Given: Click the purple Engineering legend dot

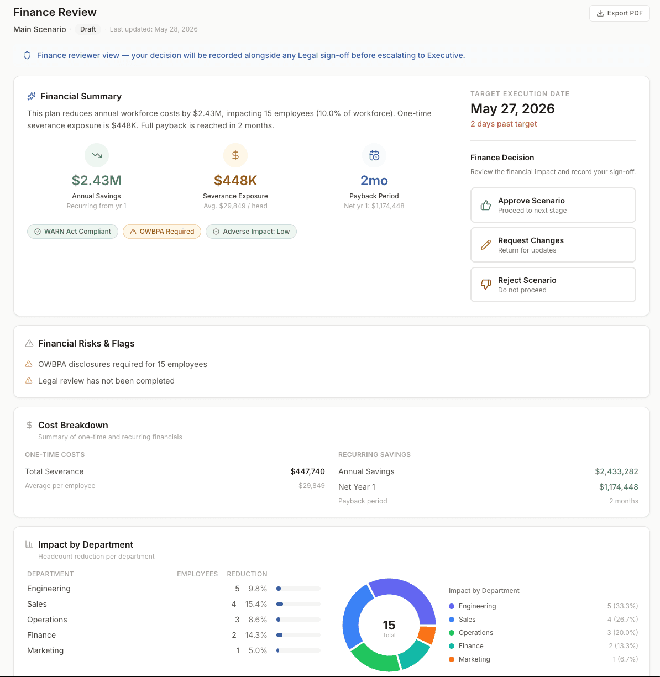Looking at the screenshot, I should tap(452, 606).
